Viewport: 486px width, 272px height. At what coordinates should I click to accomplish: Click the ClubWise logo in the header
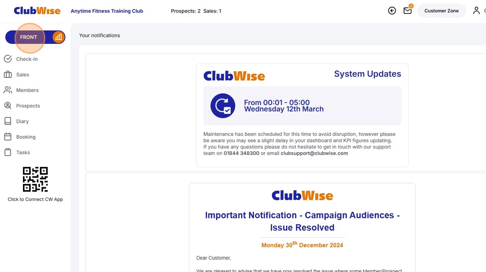tap(37, 11)
